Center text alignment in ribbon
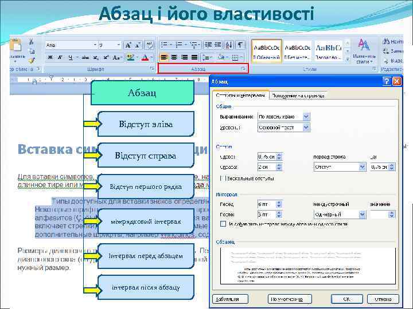Image resolution: width=413 pixels, height=309 pixels. click(x=174, y=57)
